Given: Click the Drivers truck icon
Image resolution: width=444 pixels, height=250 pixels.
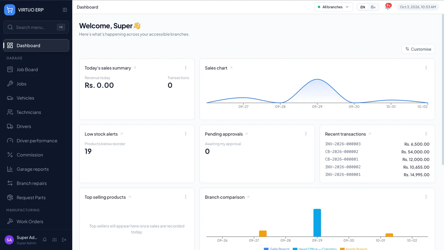Looking at the screenshot, I should [10, 126].
